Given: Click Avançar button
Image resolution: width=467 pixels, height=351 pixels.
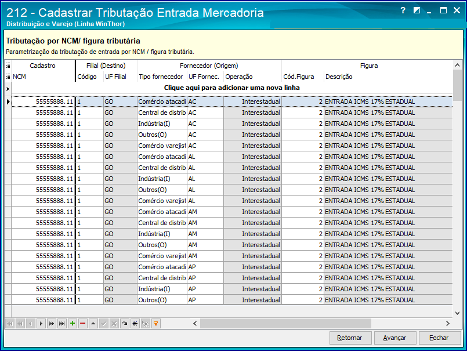Looking at the screenshot, I should coord(395,338).
